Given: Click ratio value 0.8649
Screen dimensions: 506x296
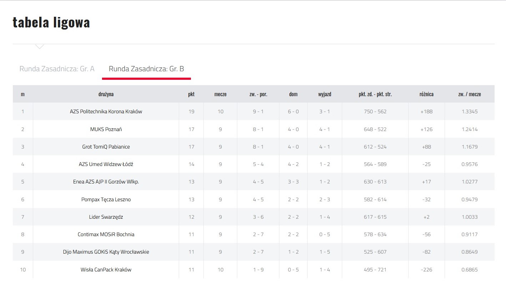Looking at the screenshot, I should [470, 252].
